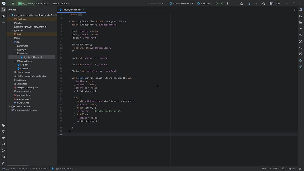Click the green Run button

217,4
